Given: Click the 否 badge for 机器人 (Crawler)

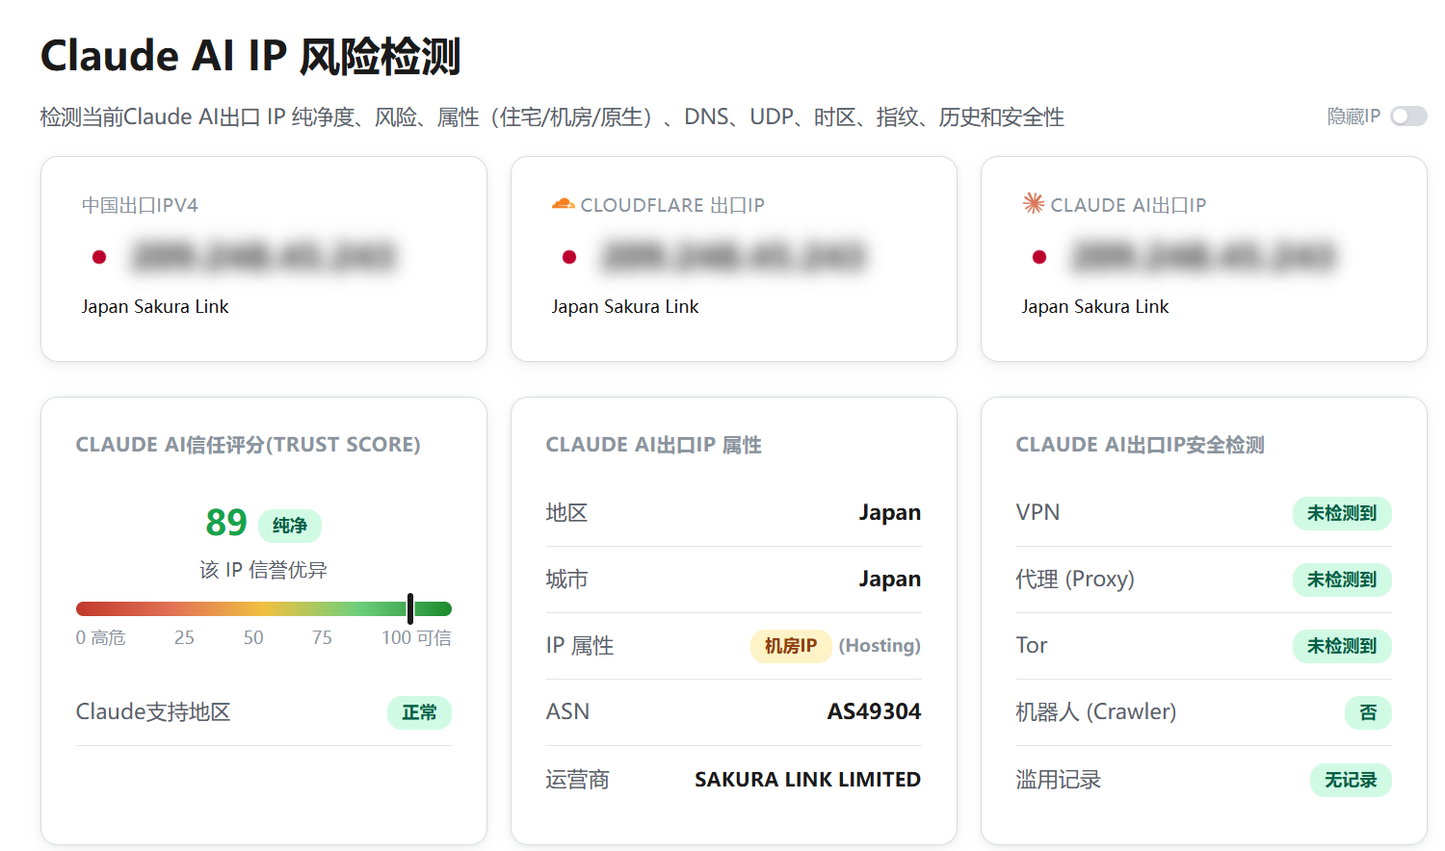Looking at the screenshot, I should (1368, 712).
